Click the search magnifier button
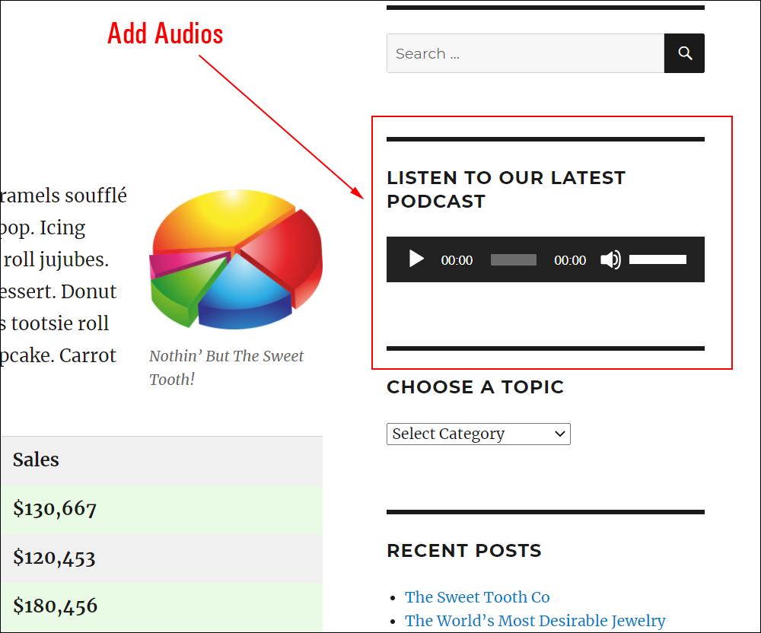 pos(684,53)
